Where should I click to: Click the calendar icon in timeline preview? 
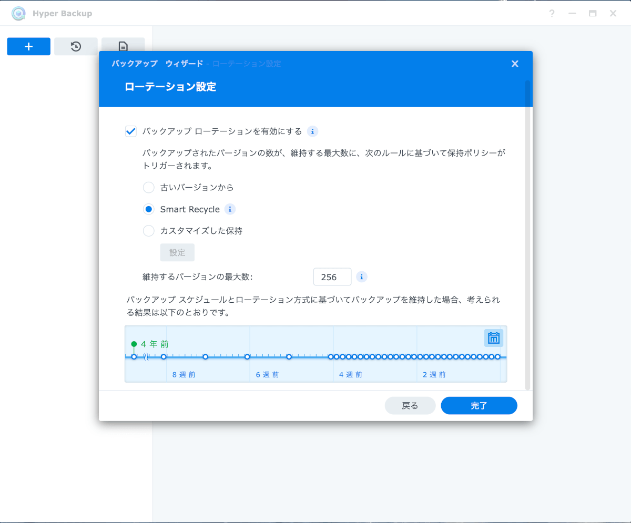pyautogui.click(x=494, y=338)
